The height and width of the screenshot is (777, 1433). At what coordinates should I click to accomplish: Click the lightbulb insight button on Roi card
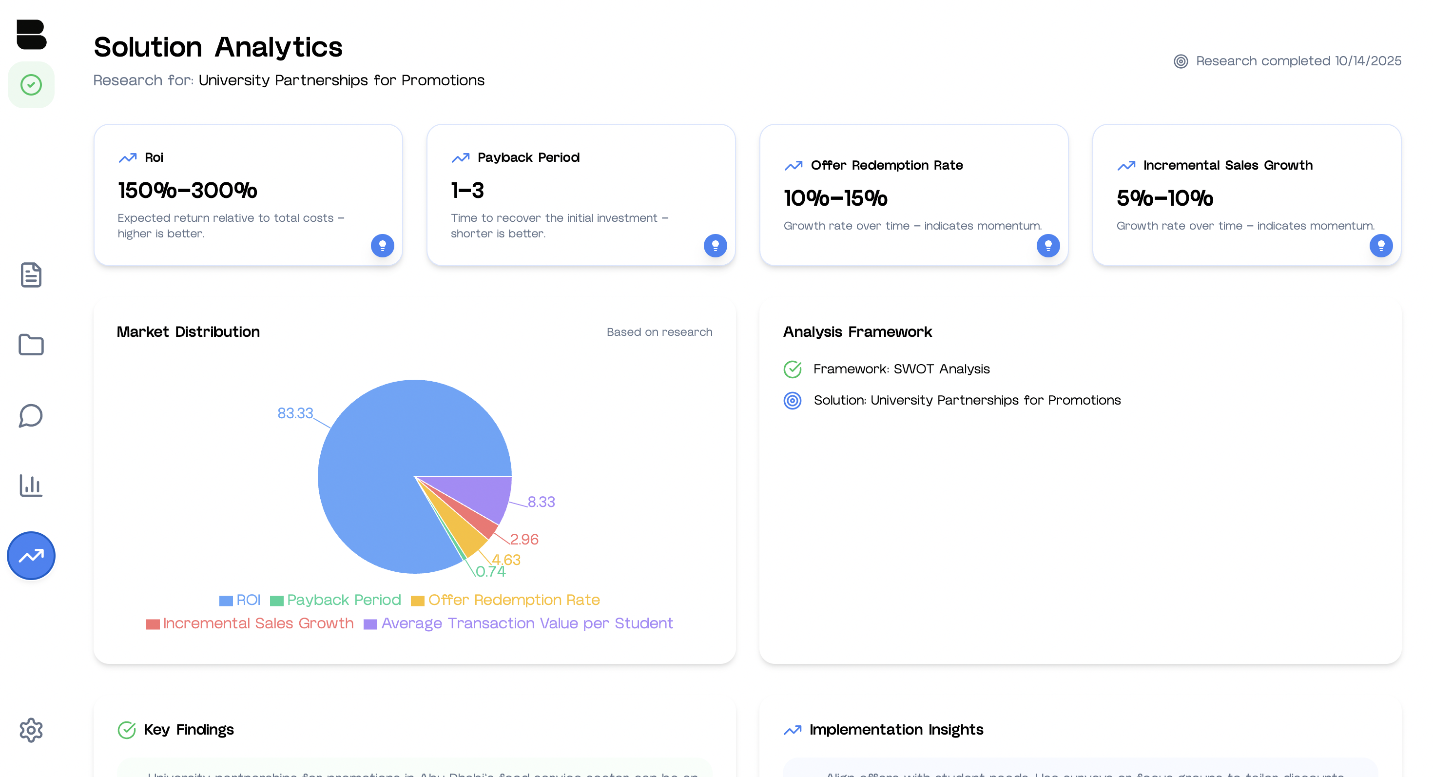point(383,245)
